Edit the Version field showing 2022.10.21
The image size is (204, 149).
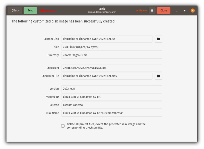point(112,89)
